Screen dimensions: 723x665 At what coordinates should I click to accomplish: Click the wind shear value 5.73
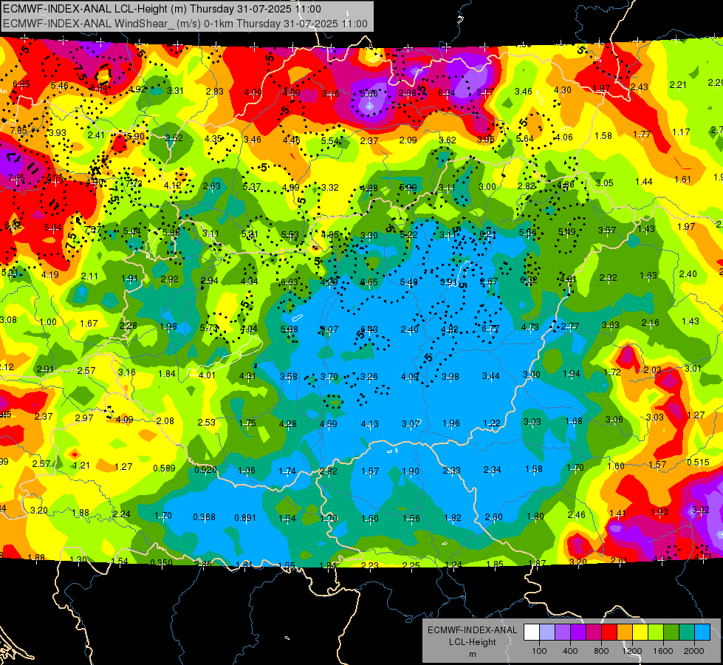[x=209, y=327]
